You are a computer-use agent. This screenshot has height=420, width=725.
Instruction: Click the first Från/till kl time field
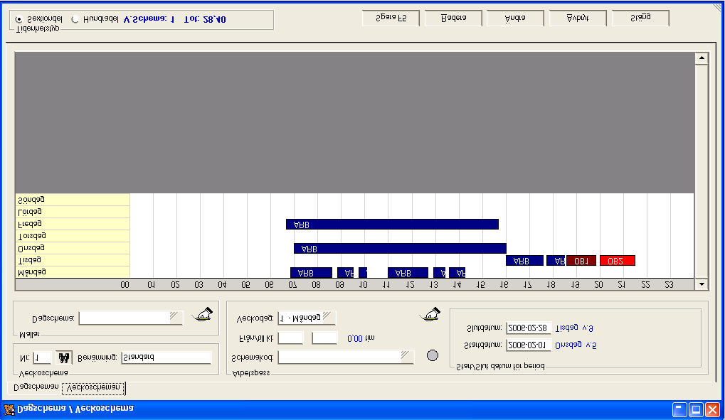click(x=290, y=338)
